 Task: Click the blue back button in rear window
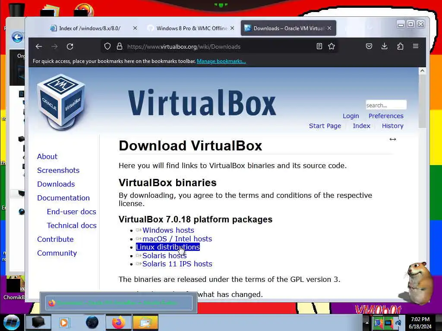pos(17,37)
